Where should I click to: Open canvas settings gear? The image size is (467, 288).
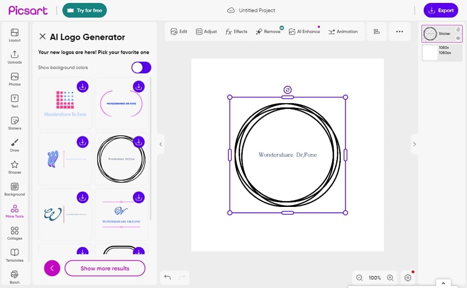pos(407,278)
